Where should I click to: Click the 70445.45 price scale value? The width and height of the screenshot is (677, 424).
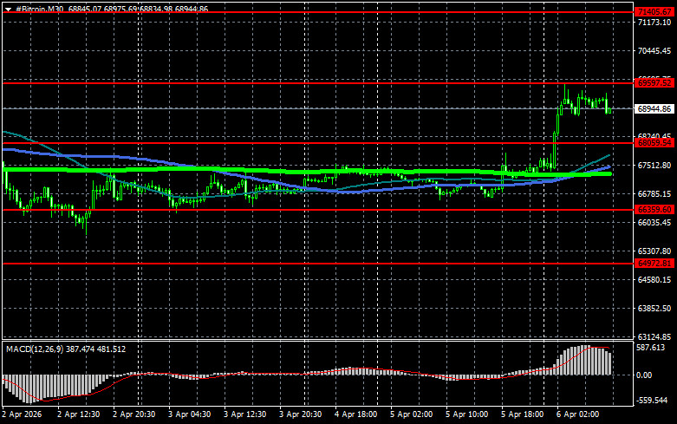pyautogui.click(x=652, y=51)
